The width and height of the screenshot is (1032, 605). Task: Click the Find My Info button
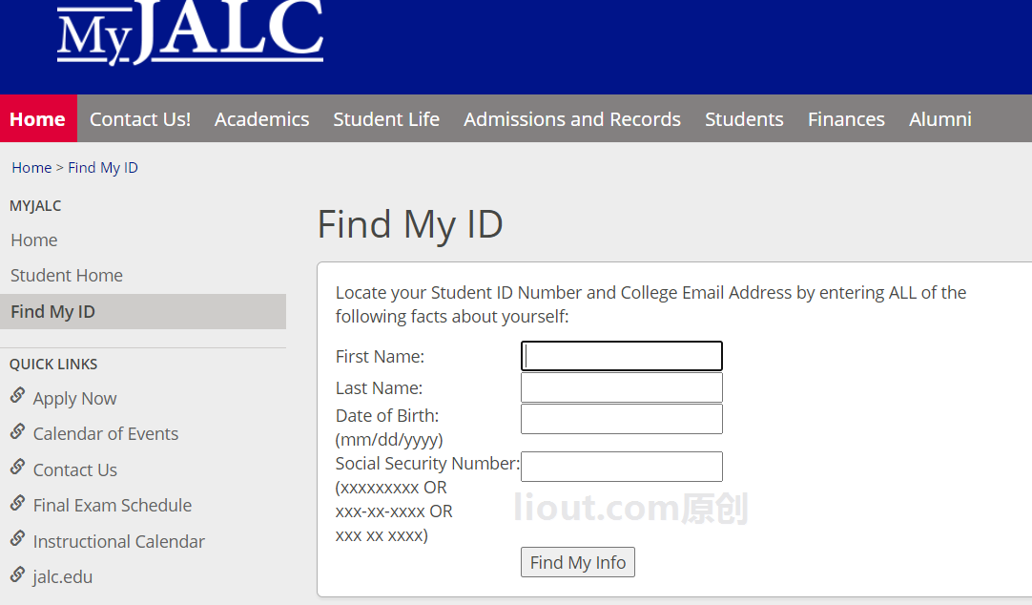(578, 562)
